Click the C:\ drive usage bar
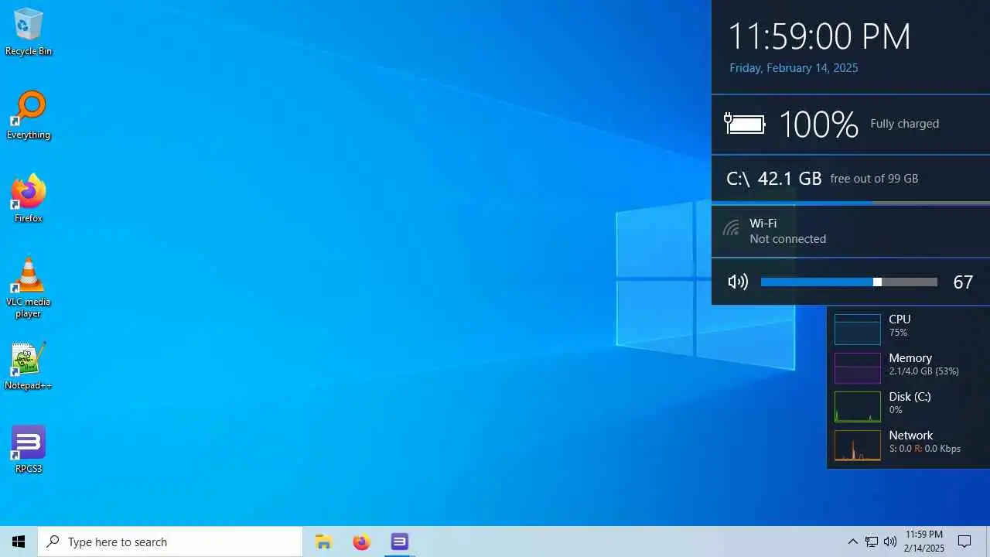The height and width of the screenshot is (557, 990). (851, 203)
